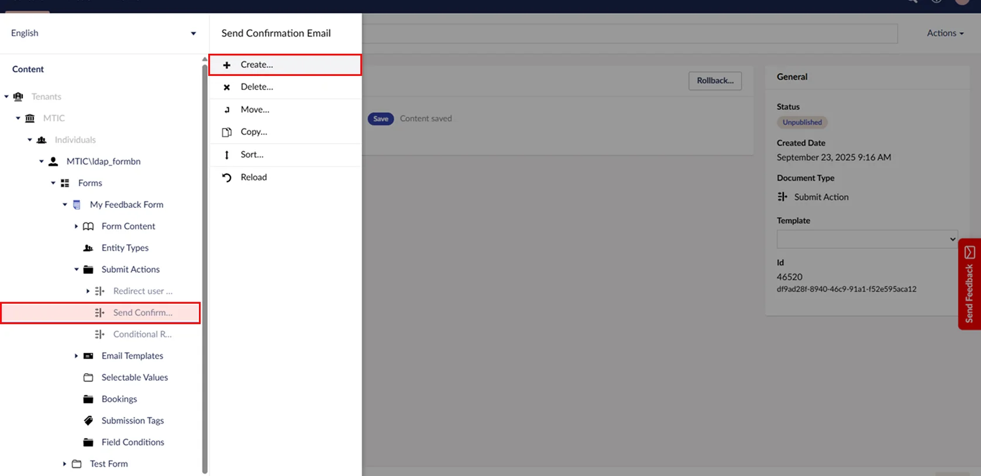The width and height of the screenshot is (981, 476).
Task: Click the Bookings folder icon
Action: (88, 399)
